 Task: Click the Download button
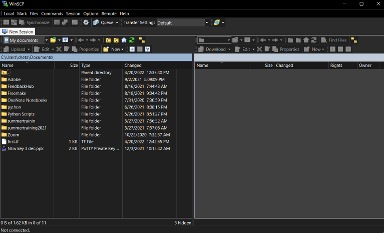click(213, 49)
